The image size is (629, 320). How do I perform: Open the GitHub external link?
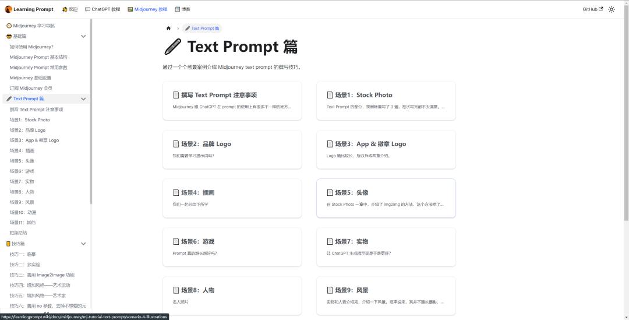(x=592, y=9)
